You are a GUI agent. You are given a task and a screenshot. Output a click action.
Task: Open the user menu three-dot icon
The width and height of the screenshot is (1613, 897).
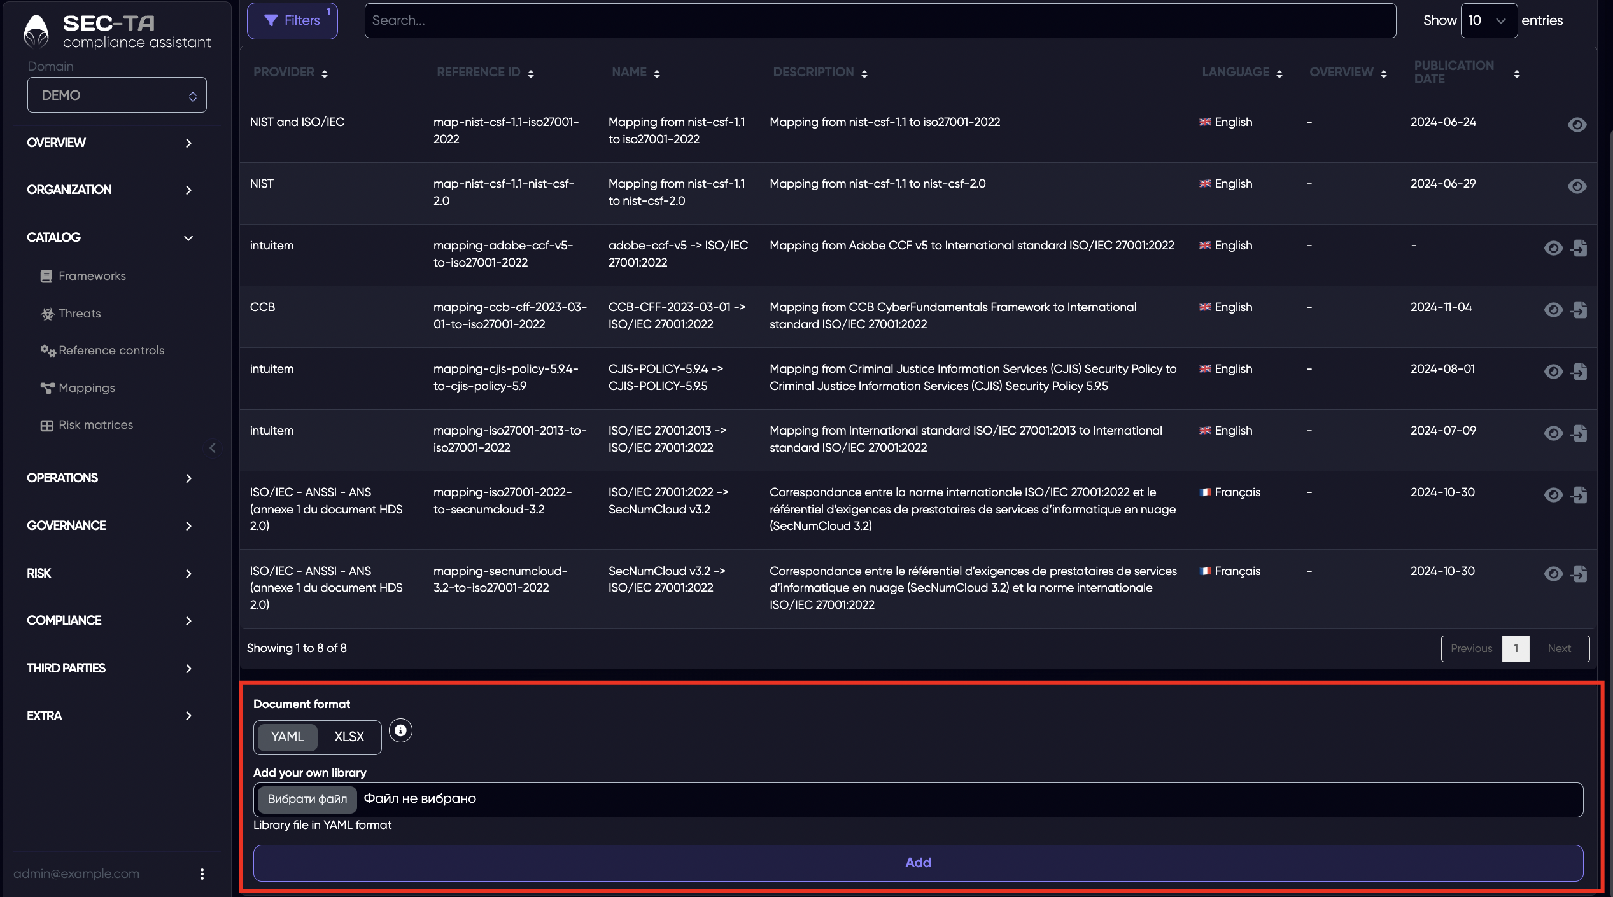coord(202,874)
